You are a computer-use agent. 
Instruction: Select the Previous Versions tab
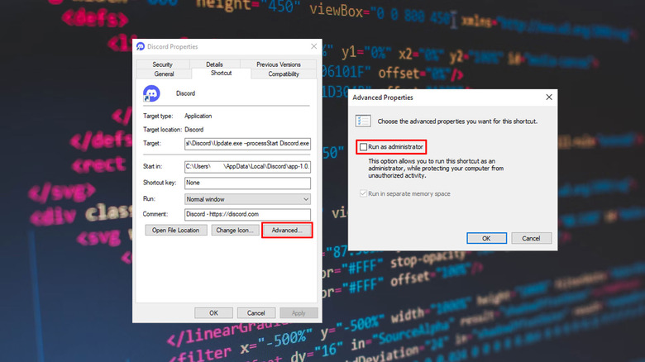coord(279,64)
